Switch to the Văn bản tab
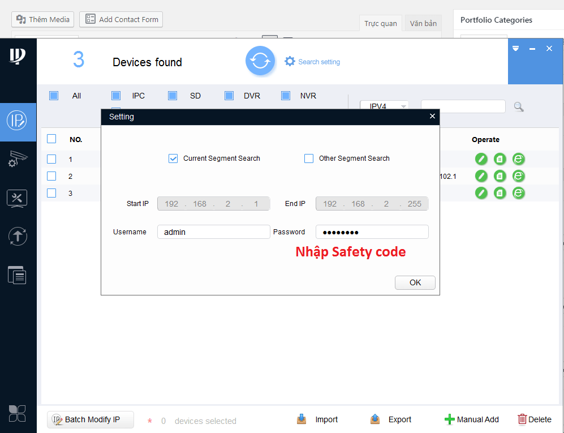The width and height of the screenshot is (564, 433). [x=423, y=23]
